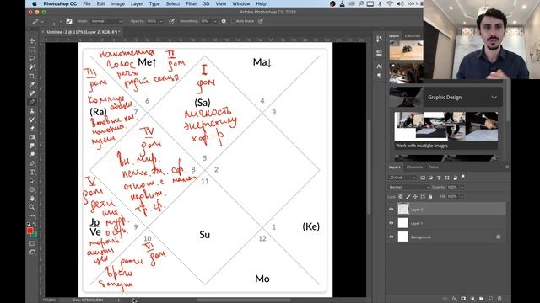Hide the Background layer eye icon
Screen dimensions: 540x303
(x=391, y=237)
